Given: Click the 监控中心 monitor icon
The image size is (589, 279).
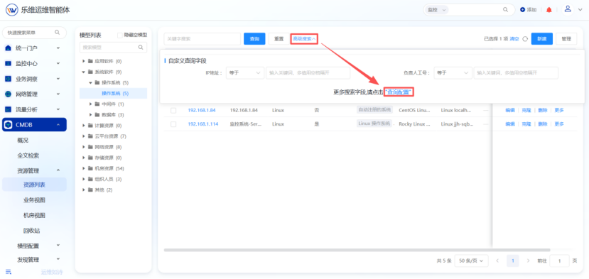Looking at the screenshot, I should tap(9, 63).
